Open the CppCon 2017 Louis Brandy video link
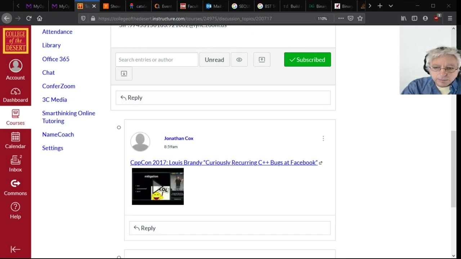Screen dimensions: 461x259 (224, 163)
